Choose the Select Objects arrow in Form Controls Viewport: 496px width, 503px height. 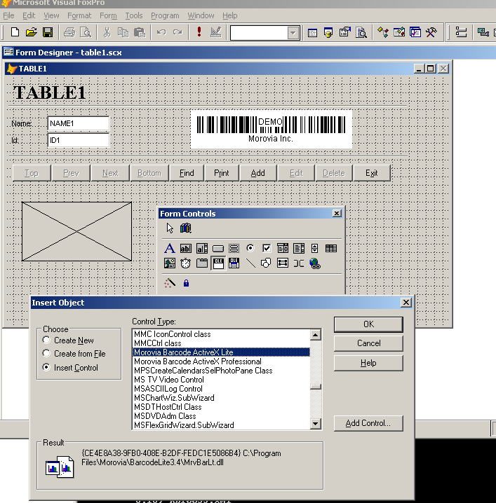point(170,228)
